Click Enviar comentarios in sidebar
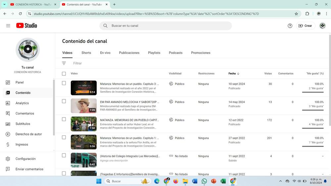 (29, 169)
